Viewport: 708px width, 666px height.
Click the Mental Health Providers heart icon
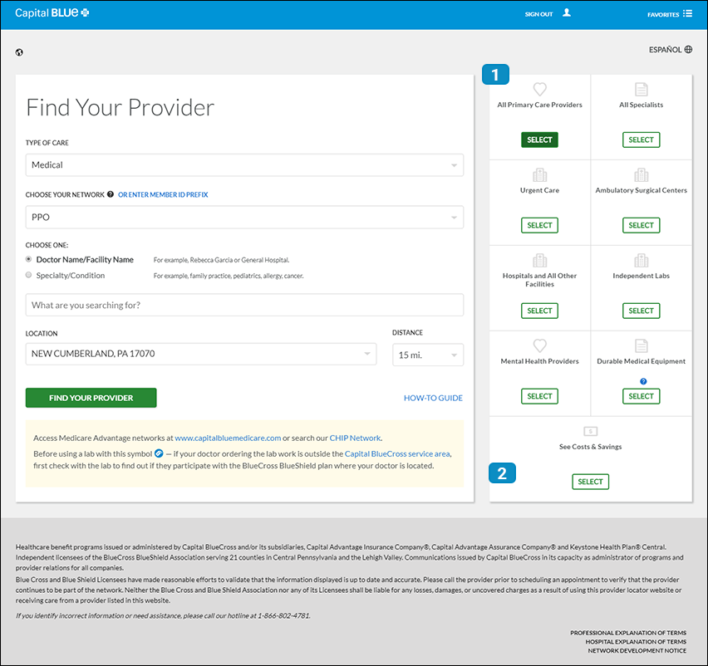(539, 345)
